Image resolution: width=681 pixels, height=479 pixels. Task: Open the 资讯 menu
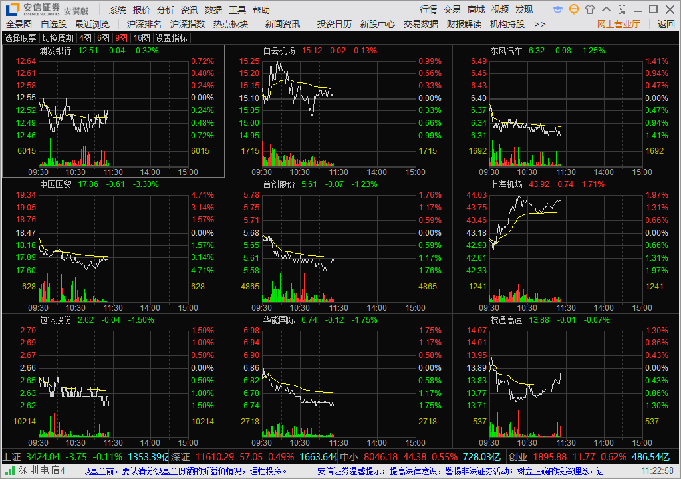pyautogui.click(x=189, y=9)
